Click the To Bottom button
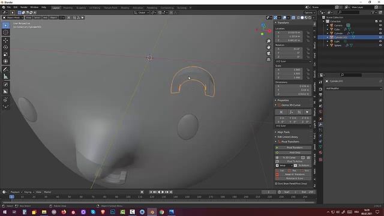Image resolution: width=384 pixels, height=216 pixels. tap(302, 166)
